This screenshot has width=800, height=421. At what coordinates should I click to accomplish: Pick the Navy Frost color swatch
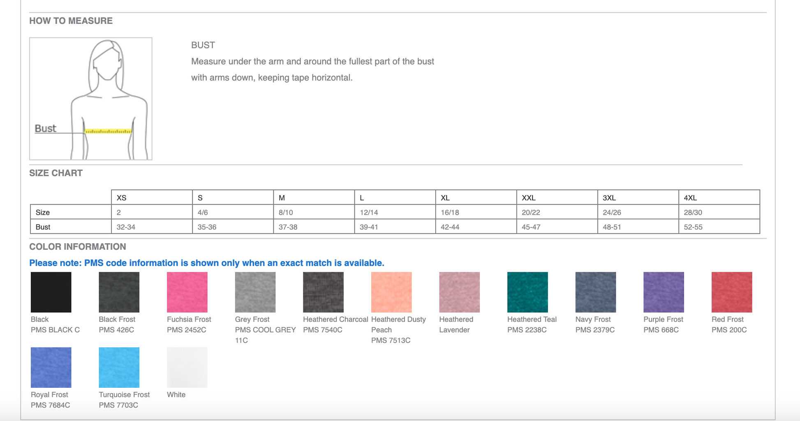click(596, 292)
